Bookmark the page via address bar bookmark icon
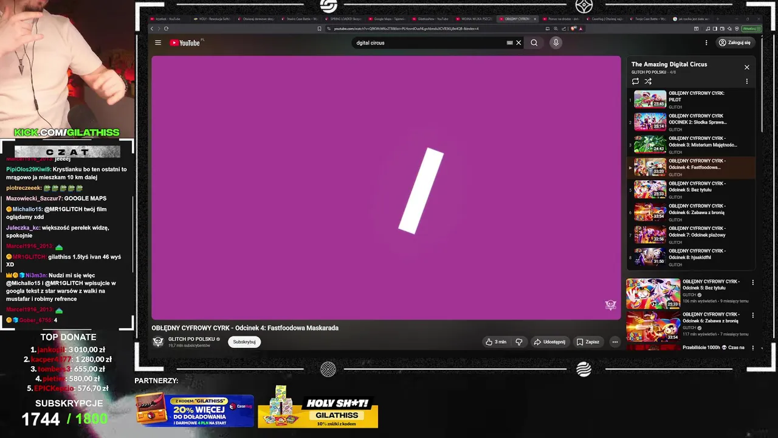This screenshot has width=778, height=438. (x=319, y=29)
